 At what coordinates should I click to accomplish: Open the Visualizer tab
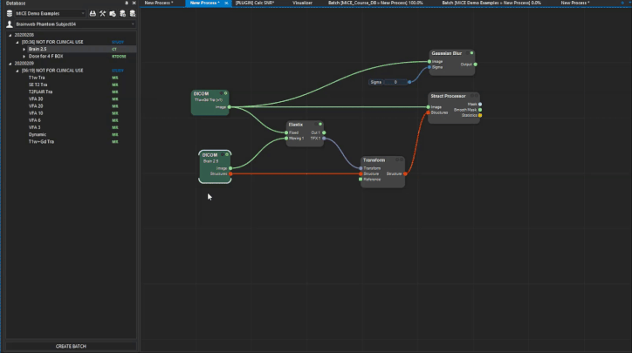302,3
